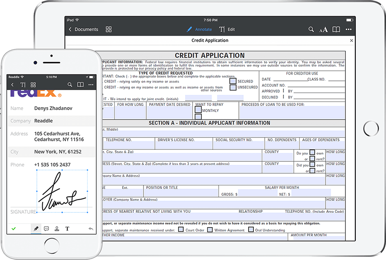Open the more options ellipsis on iPad

[349, 29]
